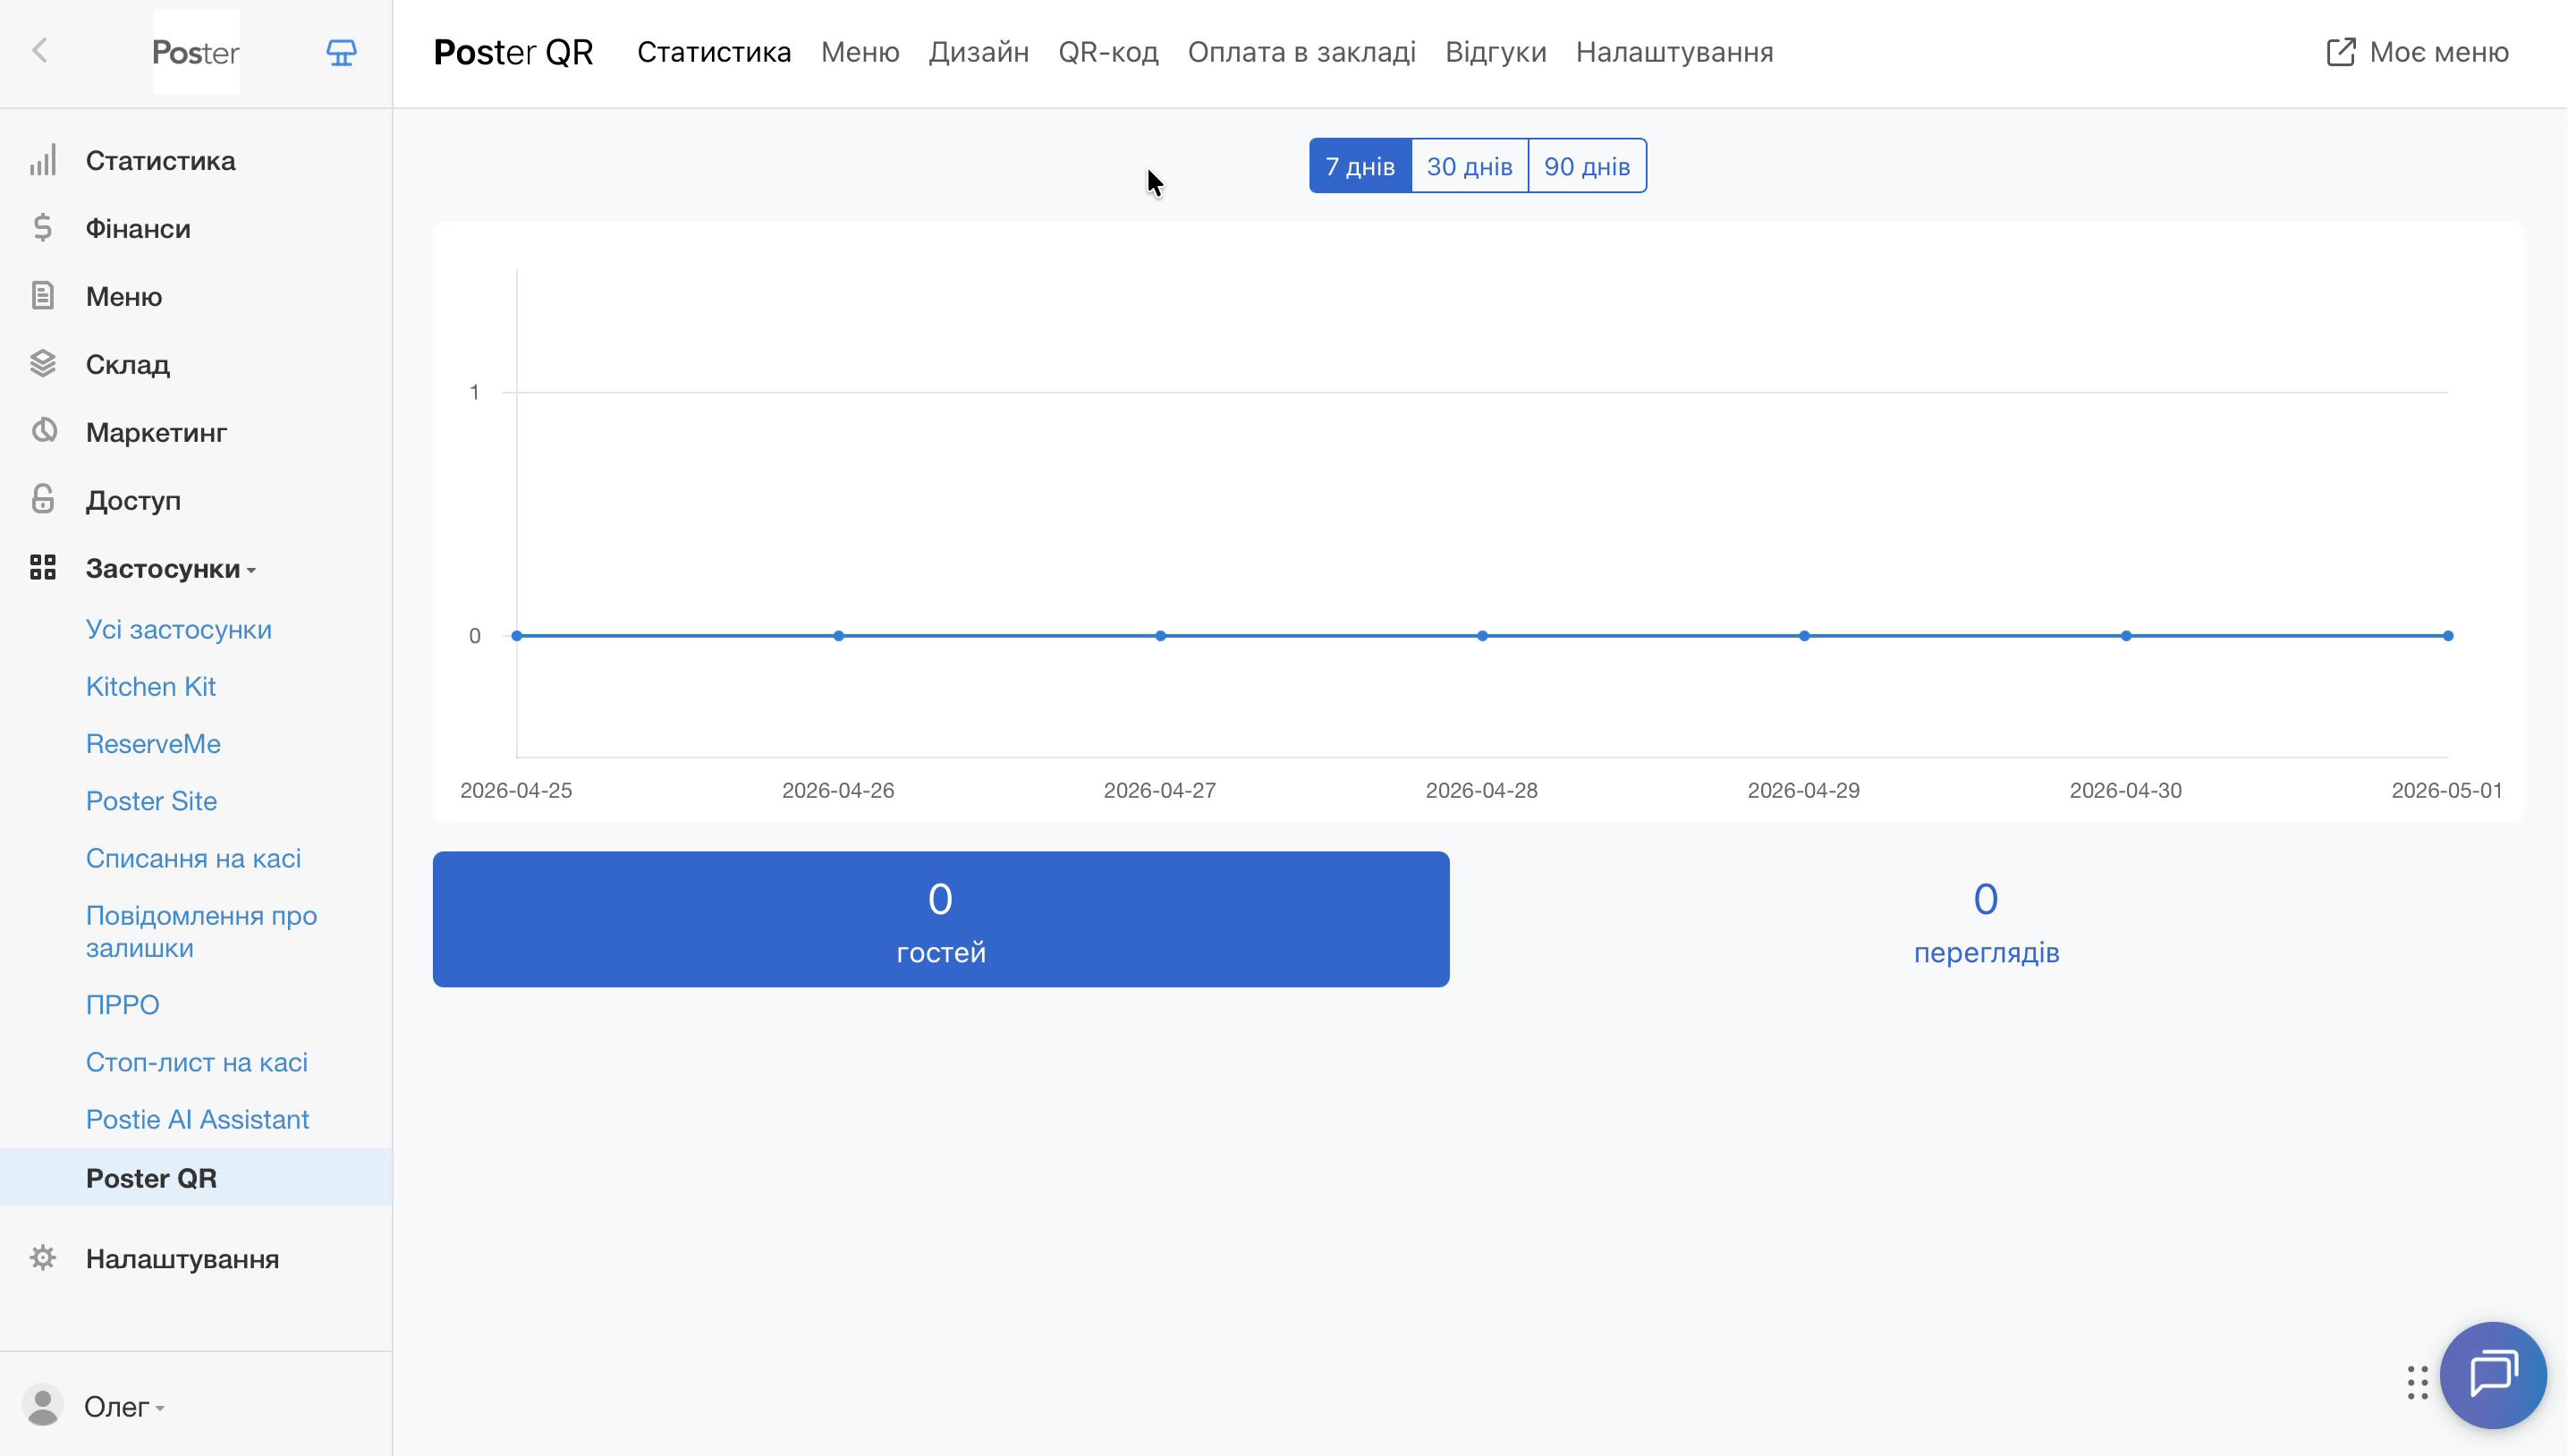2576x1456 pixels.
Task: Click the Налаштування gear icon in sidebar
Action: click(x=43, y=1259)
